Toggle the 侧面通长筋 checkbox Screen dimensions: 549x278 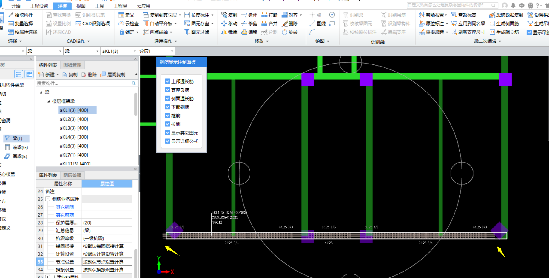tap(167, 98)
